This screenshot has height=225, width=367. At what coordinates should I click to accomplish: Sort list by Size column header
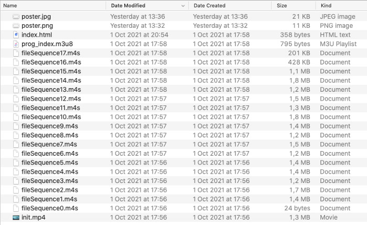point(282,6)
